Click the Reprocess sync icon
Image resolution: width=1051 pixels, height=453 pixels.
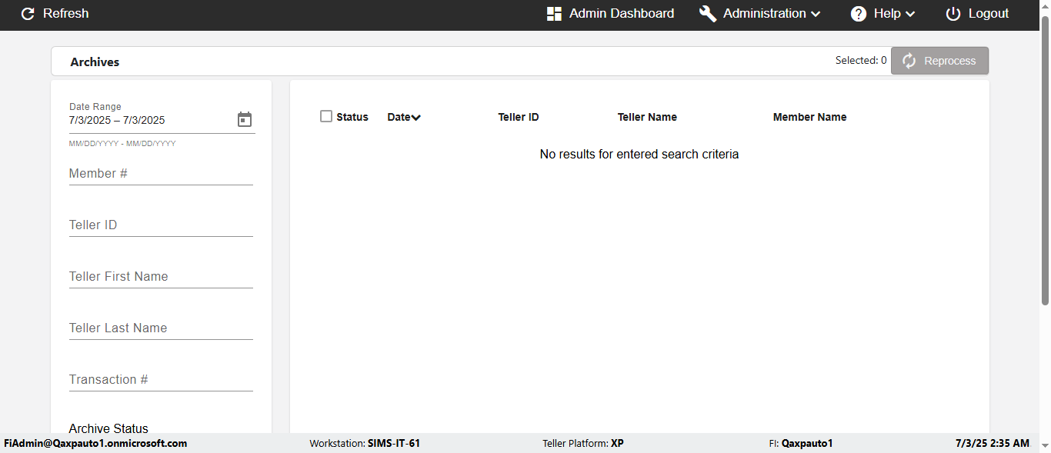pos(909,61)
